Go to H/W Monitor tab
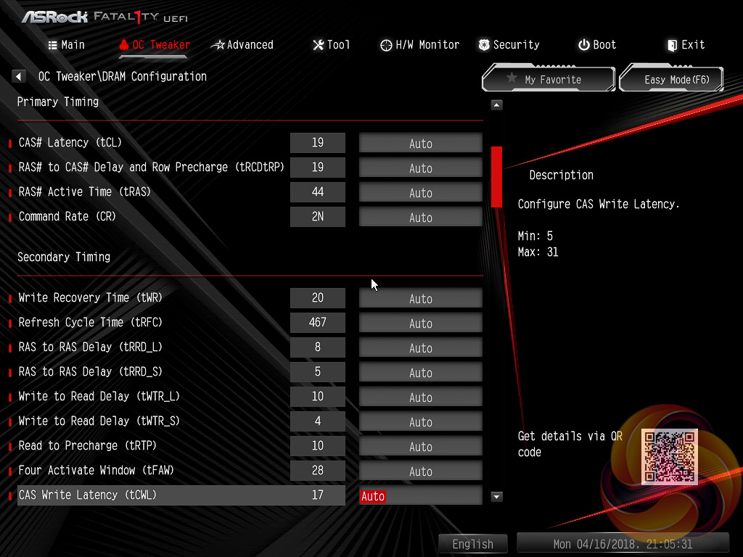The image size is (743, 557). 419,45
